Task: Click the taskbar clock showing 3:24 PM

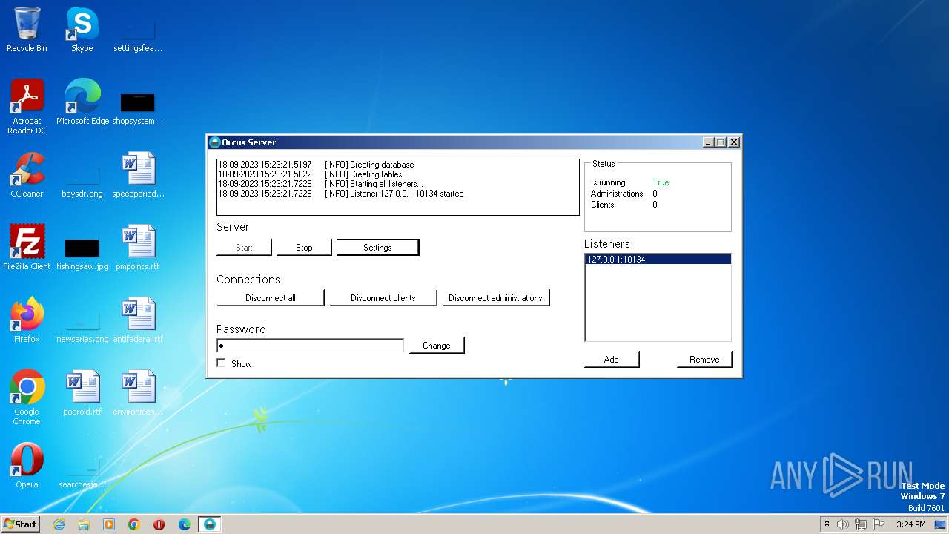Action: [x=910, y=524]
